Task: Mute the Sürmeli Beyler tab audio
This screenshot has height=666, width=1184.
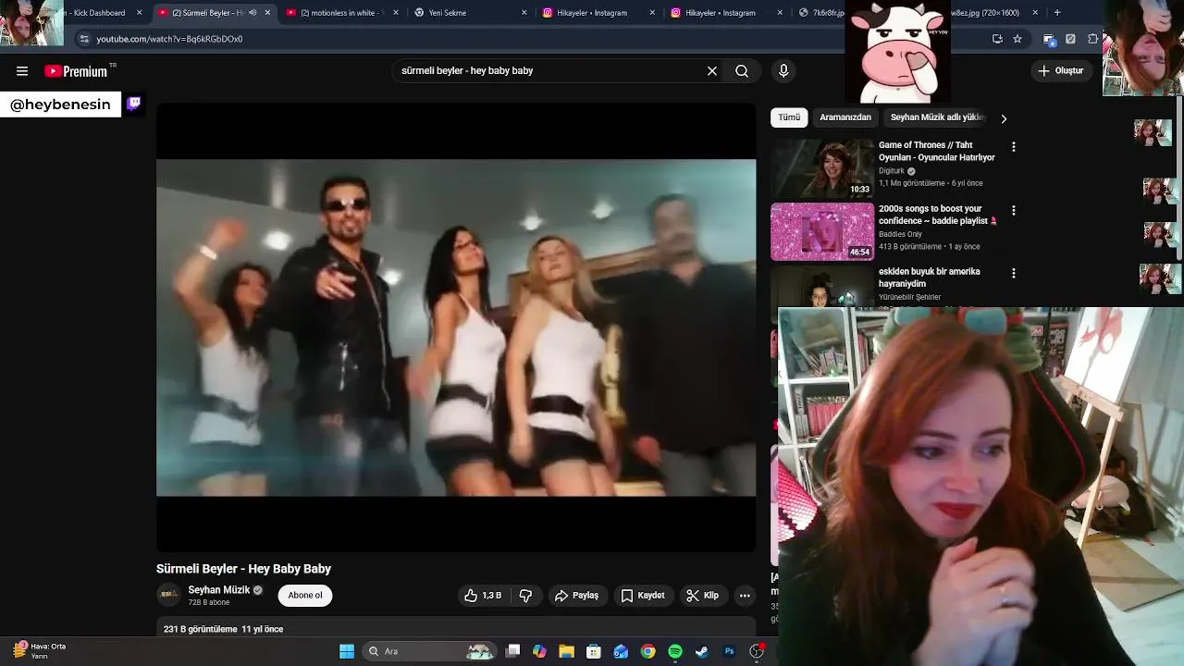Action: (x=253, y=13)
